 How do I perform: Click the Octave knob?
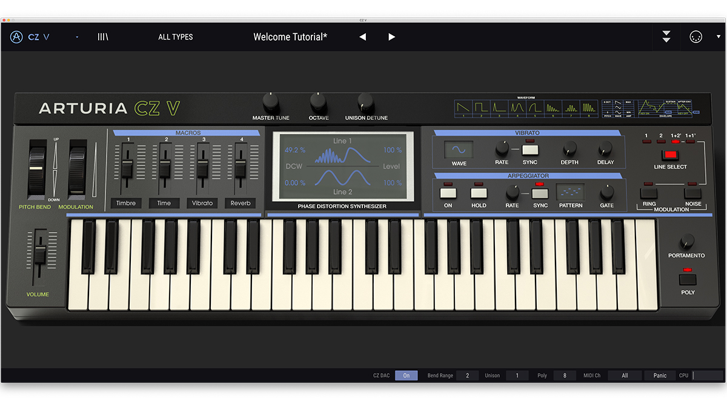pos(318,101)
